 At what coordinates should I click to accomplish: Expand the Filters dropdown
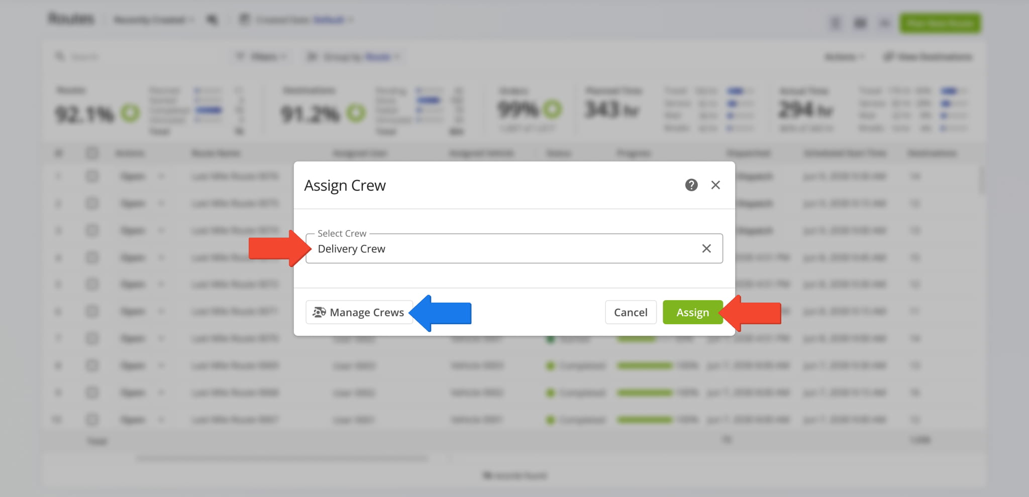262,57
